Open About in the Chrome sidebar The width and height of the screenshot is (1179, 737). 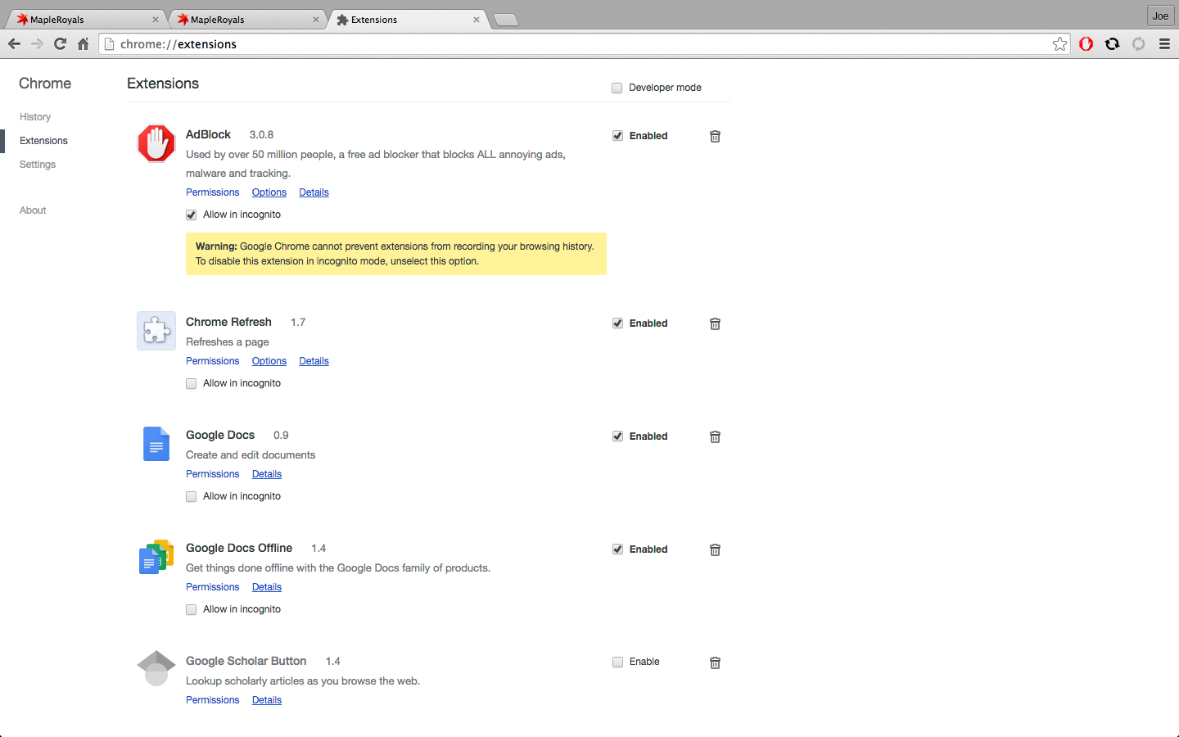[x=33, y=210]
